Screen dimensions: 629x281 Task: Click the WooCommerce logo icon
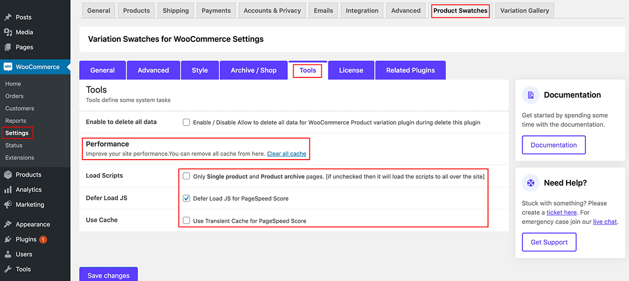click(x=8, y=67)
